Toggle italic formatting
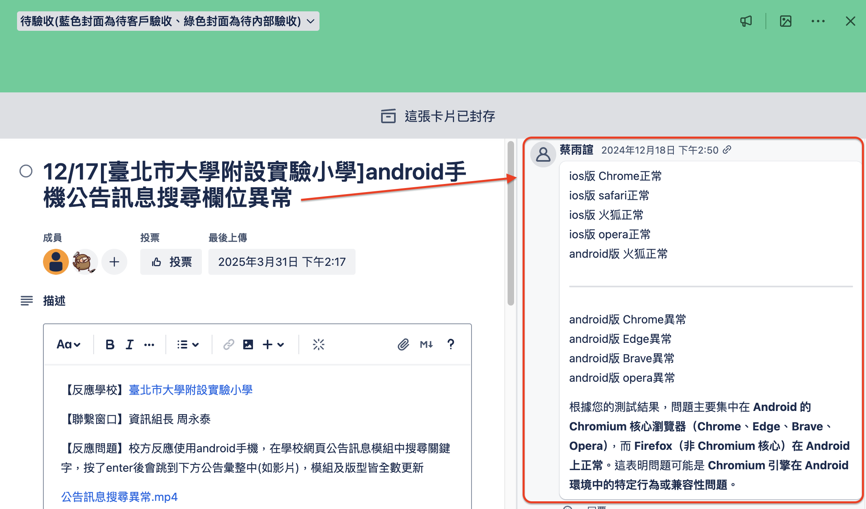This screenshot has height=509, width=866. click(129, 344)
